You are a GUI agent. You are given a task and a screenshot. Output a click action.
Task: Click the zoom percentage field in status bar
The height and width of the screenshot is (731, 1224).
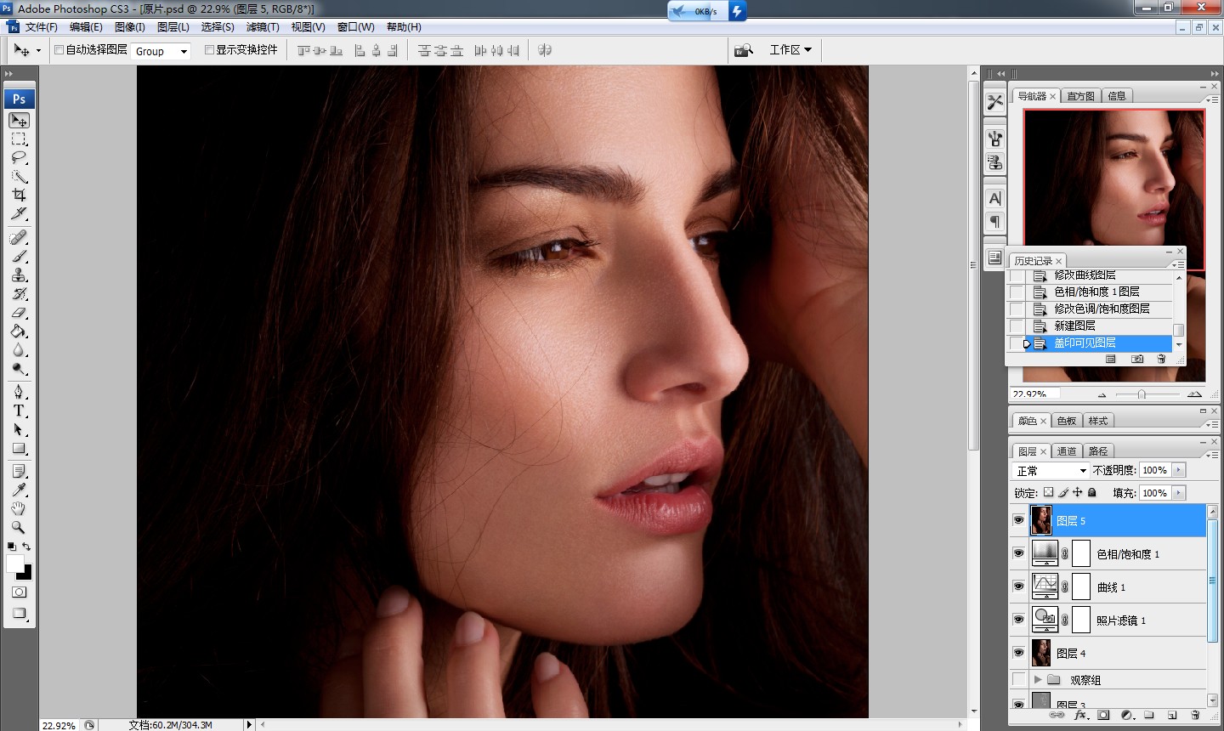(59, 725)
